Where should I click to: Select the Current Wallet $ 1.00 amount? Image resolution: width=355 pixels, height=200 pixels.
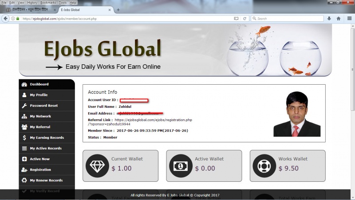point(121,169)
